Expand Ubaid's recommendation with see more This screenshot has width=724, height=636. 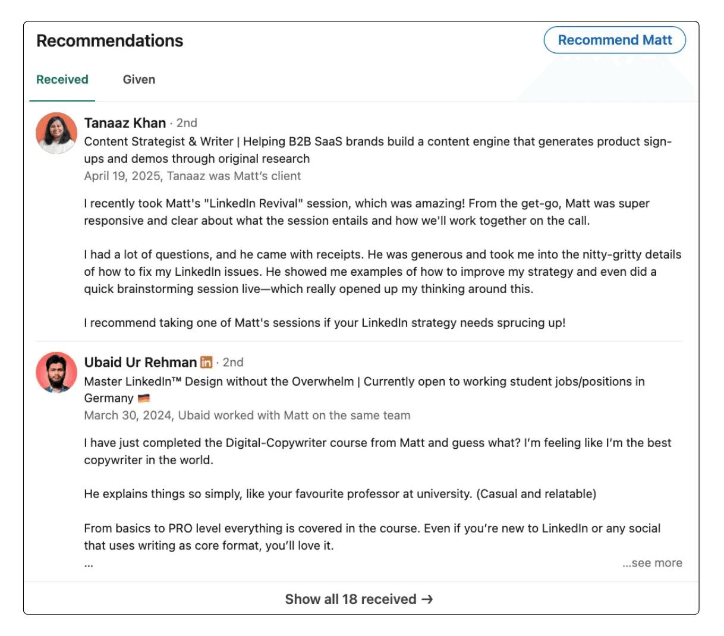(652, 563)
